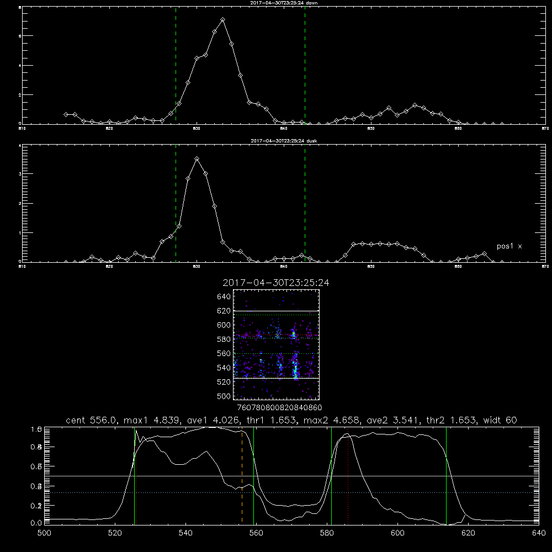Click the left green dashed line in dawn plot
The image size is (552, 552).
[x=176, y=65]
